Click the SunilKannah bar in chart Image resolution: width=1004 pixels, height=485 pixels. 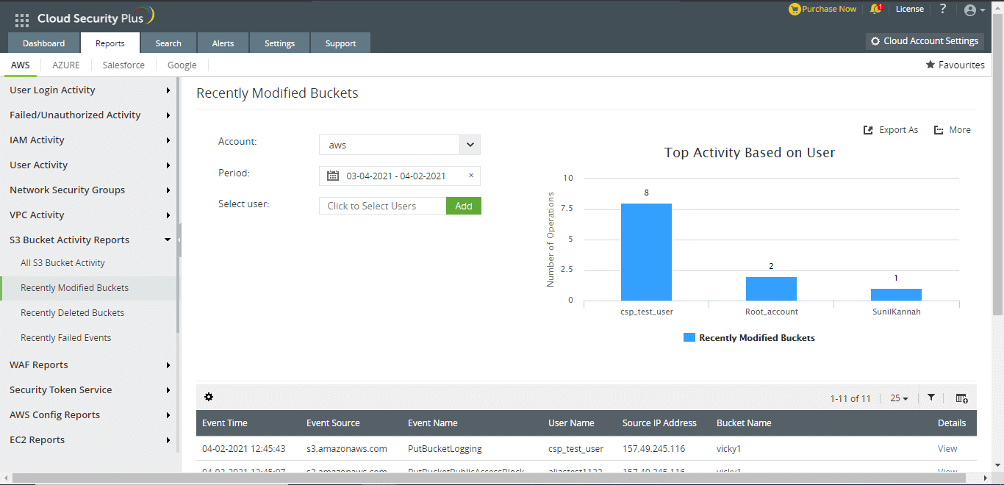(x=896, y=295)
